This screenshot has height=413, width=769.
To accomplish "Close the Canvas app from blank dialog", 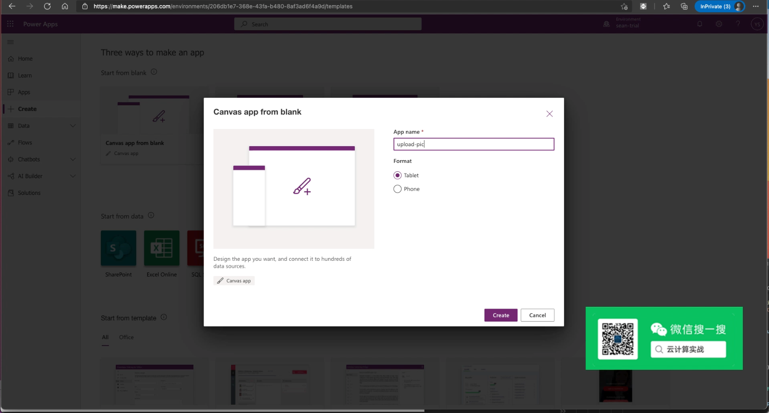I will (550, 114).
